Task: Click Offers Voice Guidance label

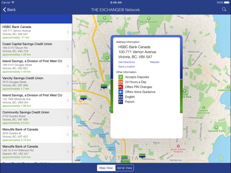Action: pyautogui.click(x=140, y=92)
